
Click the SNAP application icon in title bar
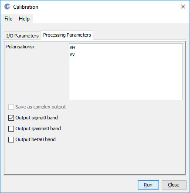click(x=7, y=7)
